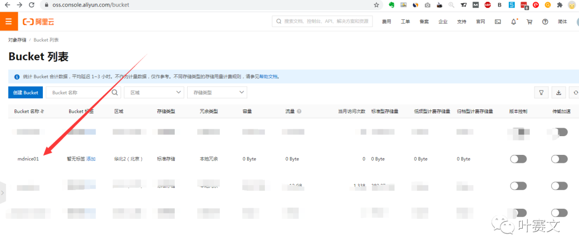This screenshot has height=251, width=579.
Task: Click the browser address bar URL
Action: coord(90,5)
